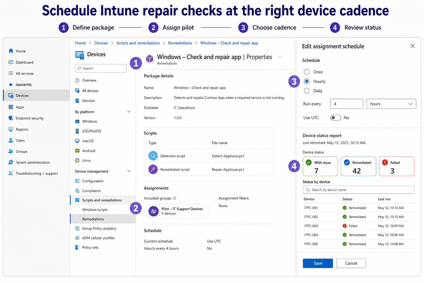Open Windows scripts in the Devices menu
The width and height of the screenshot is (424, 283).
(95, 209)
